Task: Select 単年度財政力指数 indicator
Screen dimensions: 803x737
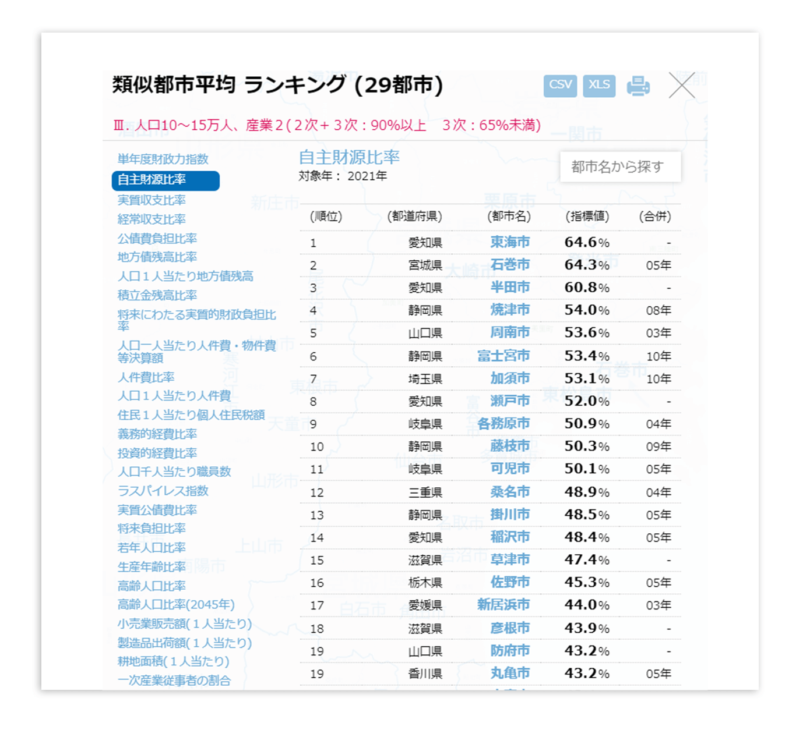Action: (163, 159)
